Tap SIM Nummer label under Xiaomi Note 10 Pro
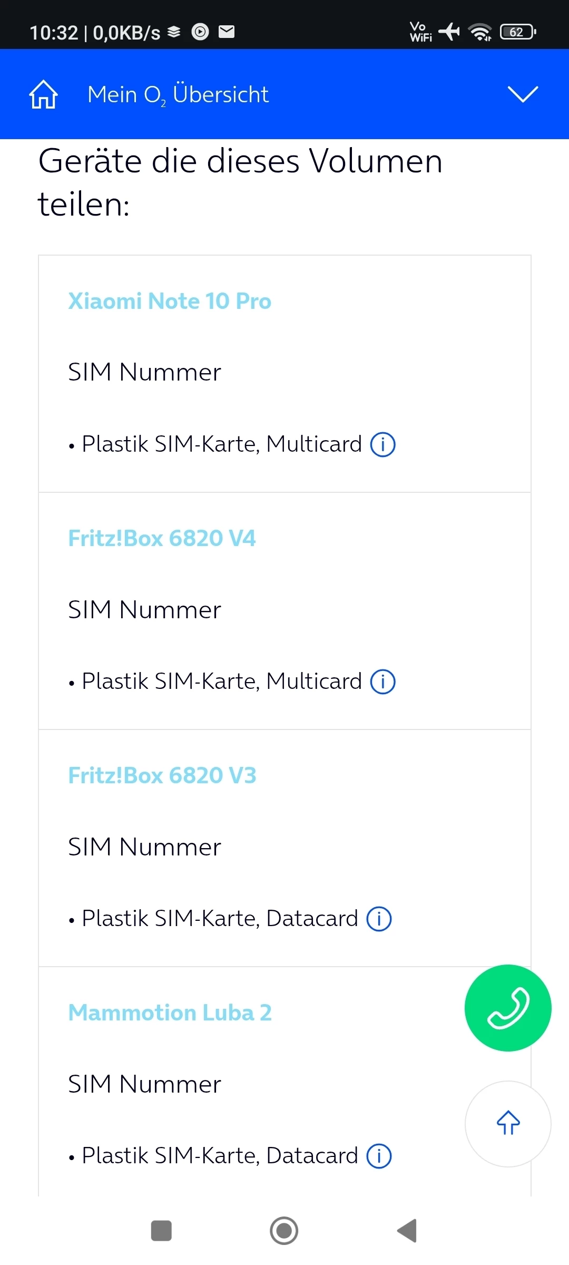The height and width of the screenshot is (1265, 569). click(x=144, y=372)
